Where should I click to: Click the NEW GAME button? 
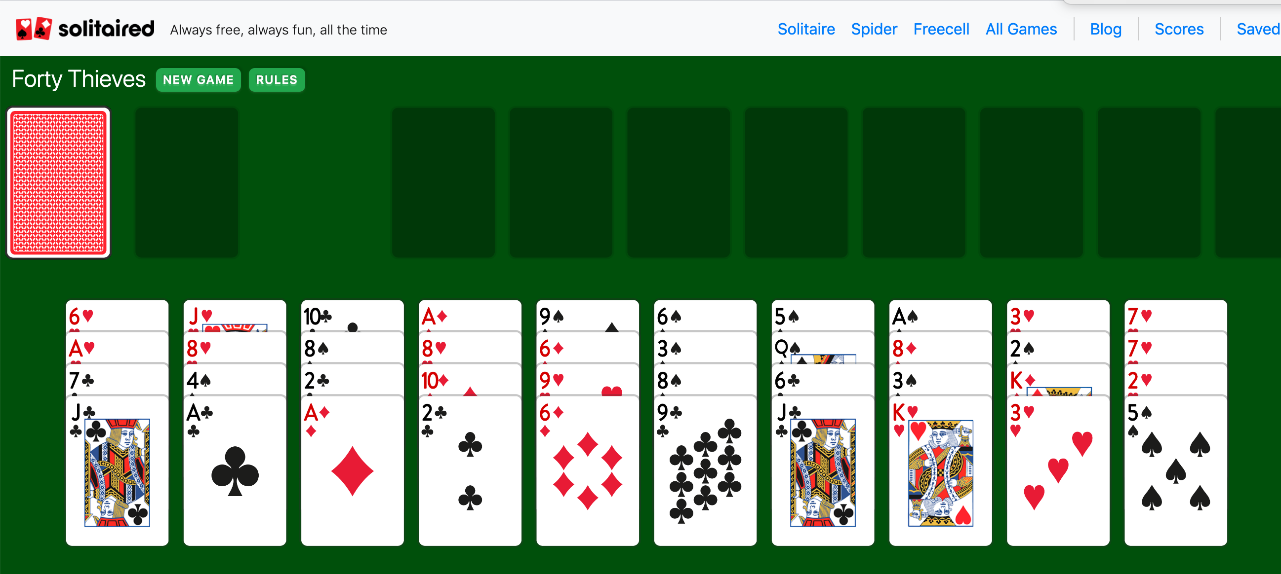click(199, 79)
